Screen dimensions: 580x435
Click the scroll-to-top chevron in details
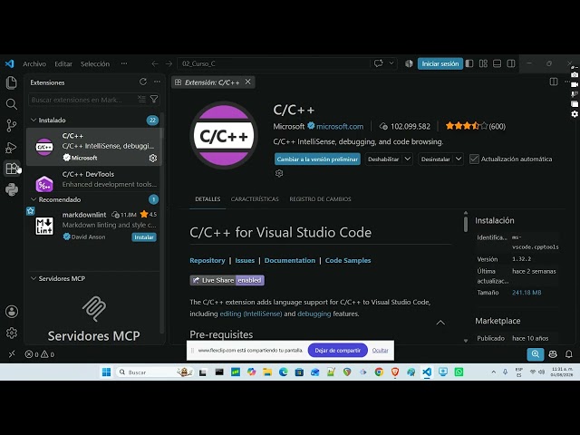tap(440, 323)
